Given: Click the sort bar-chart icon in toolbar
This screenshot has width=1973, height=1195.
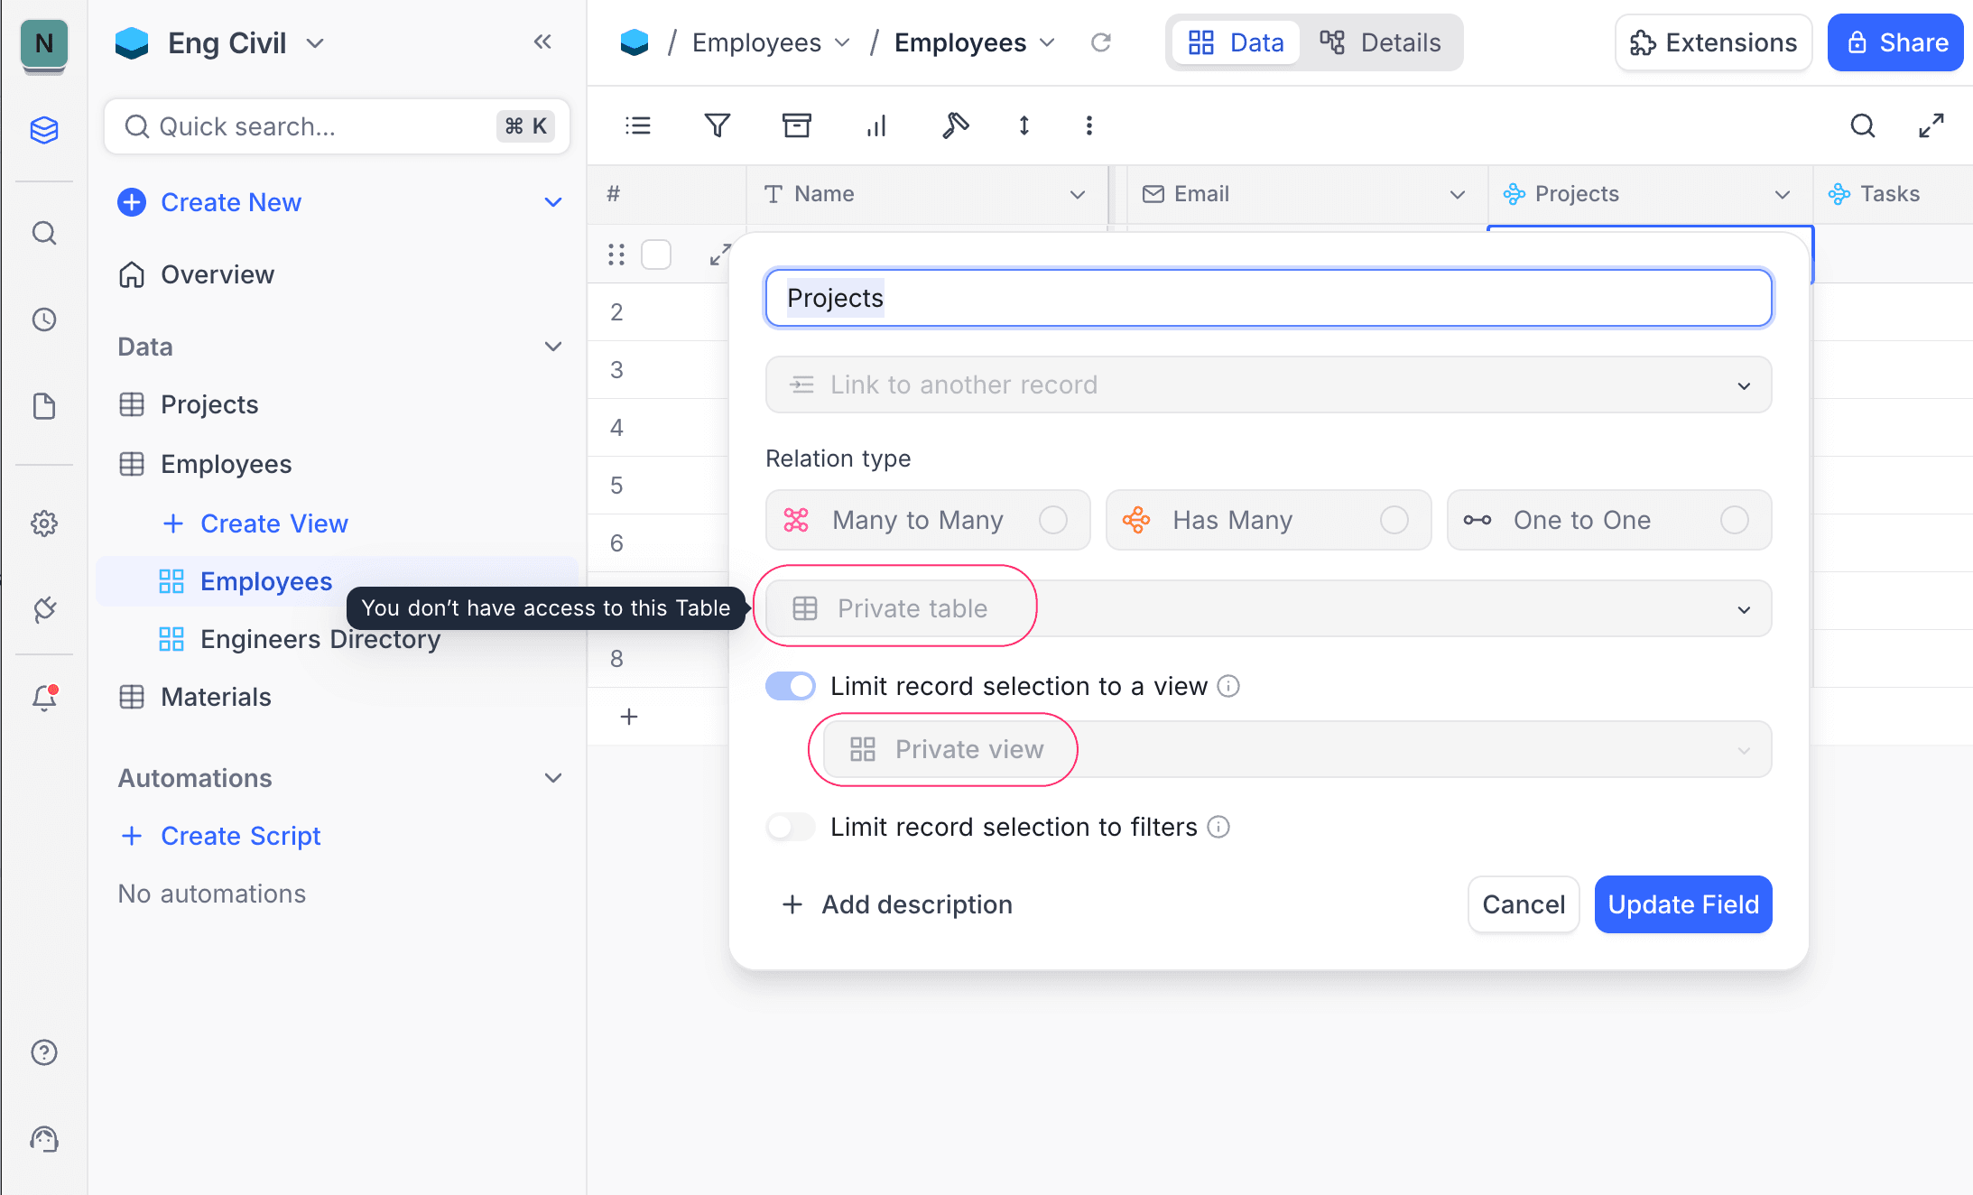Looking at the screenshot, I should [875, 125].
